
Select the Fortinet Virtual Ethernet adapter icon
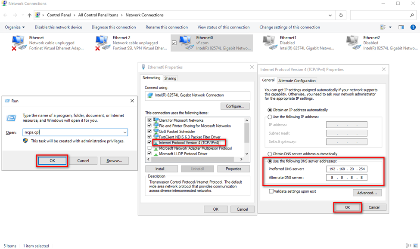[19, 43]
